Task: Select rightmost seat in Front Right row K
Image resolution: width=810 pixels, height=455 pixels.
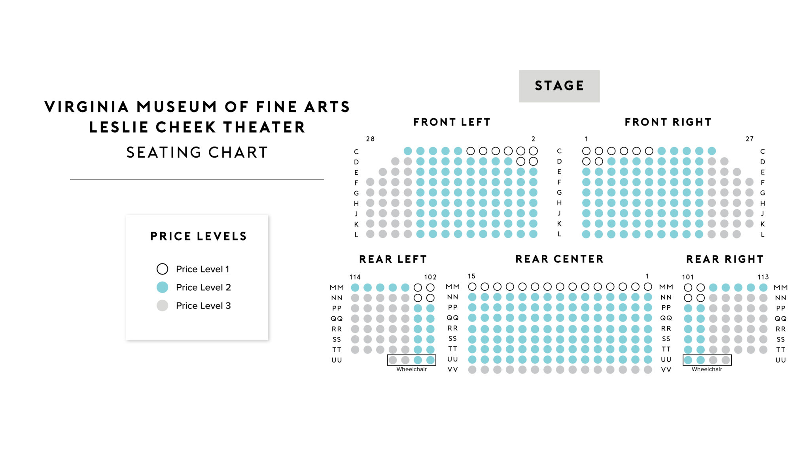Action: (x=749, y=224)
